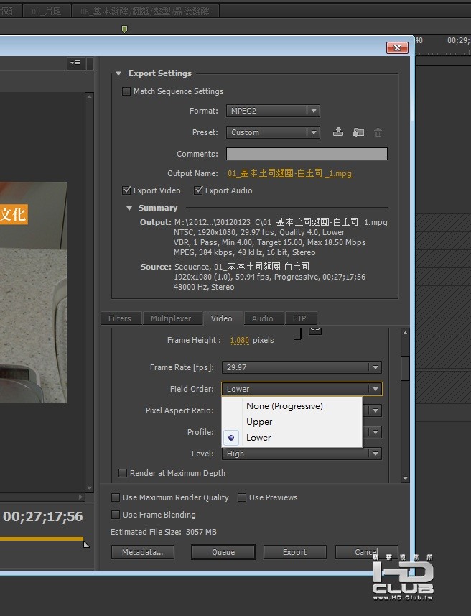Click inside the Comments text field
The height and width of the screenshot is (616, 471).
tap(307, 154)
